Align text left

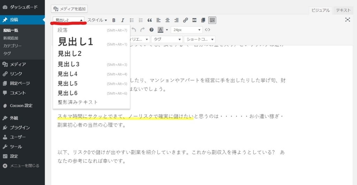coord(159,20)
